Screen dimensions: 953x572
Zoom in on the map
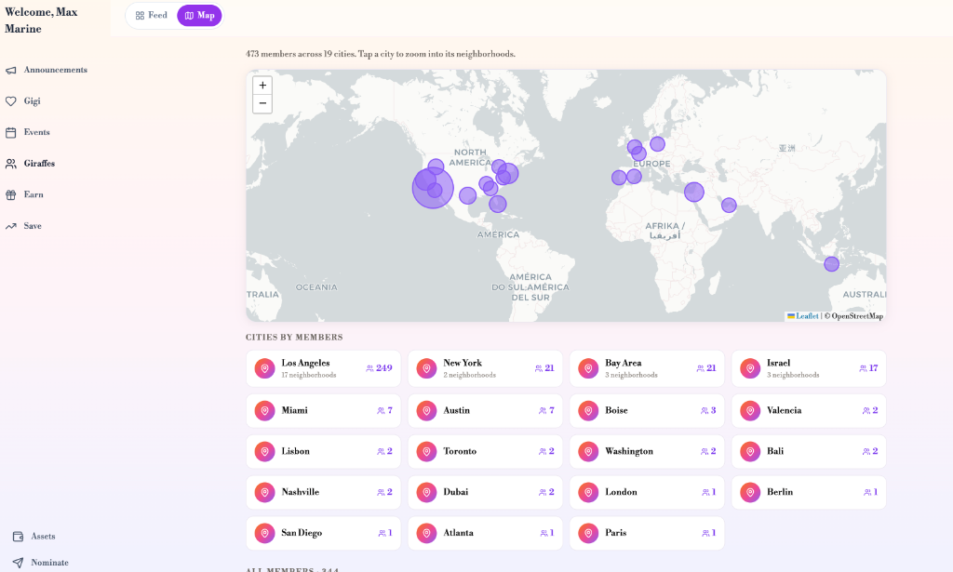pyautogui.click(x=262, y=86)
